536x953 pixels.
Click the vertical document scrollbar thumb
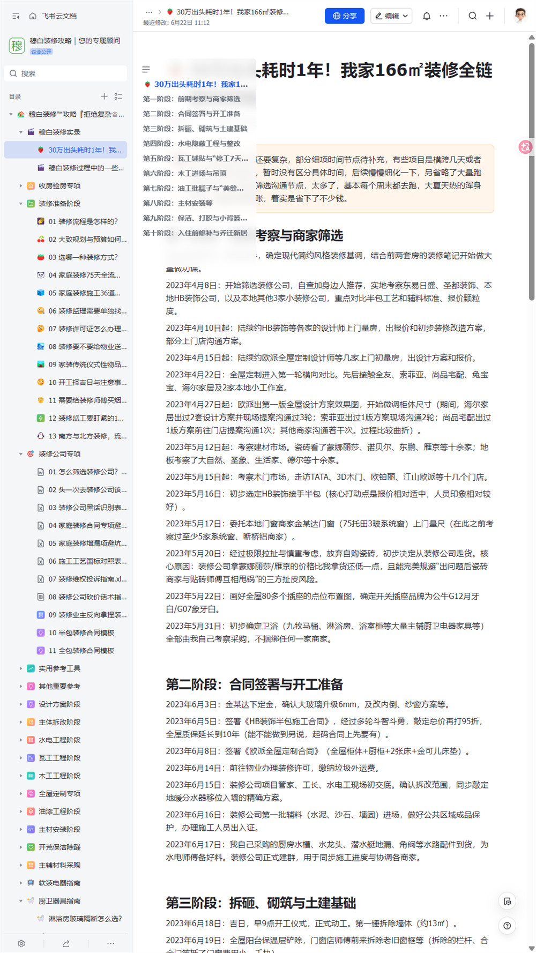531,172
